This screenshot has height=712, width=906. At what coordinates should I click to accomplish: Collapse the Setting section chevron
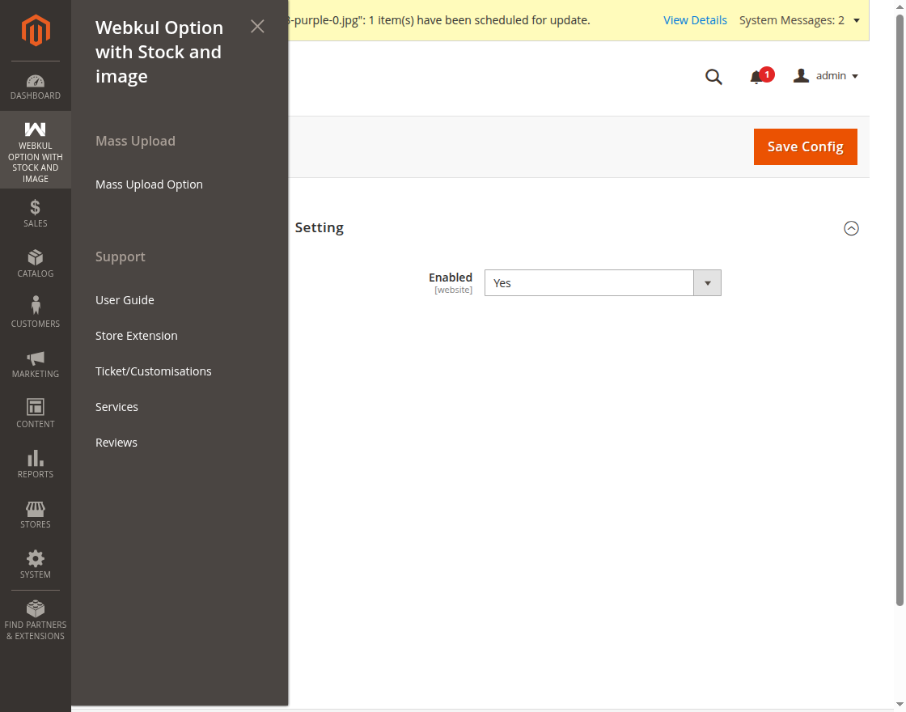pos(851,228)
